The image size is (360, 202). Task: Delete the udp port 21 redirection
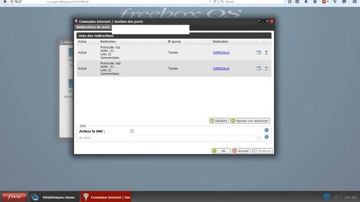(266, 68)
